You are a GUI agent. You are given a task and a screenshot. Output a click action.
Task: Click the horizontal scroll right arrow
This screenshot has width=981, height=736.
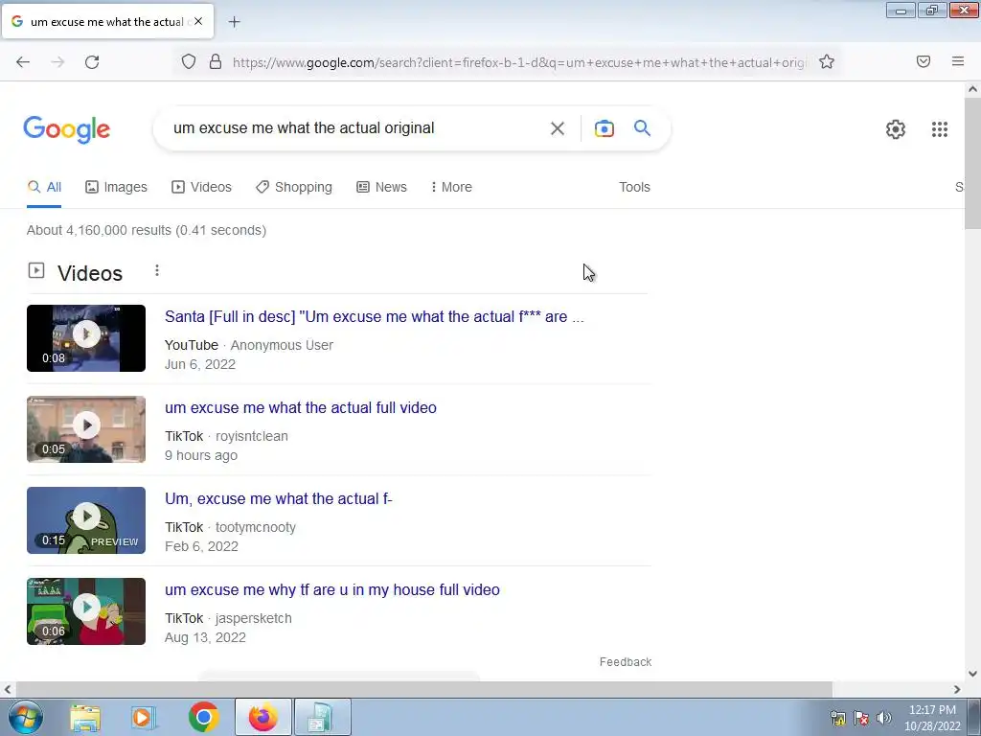pos(957,689)
